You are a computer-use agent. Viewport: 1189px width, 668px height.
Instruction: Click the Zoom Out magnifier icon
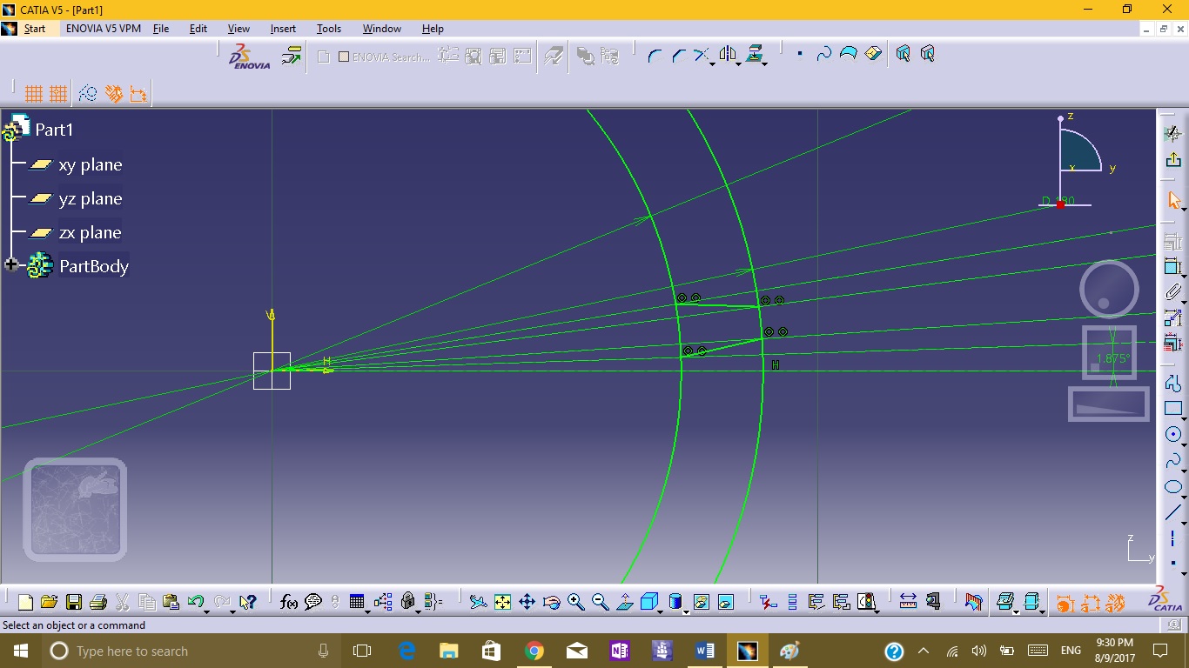(x=600, y=602)
